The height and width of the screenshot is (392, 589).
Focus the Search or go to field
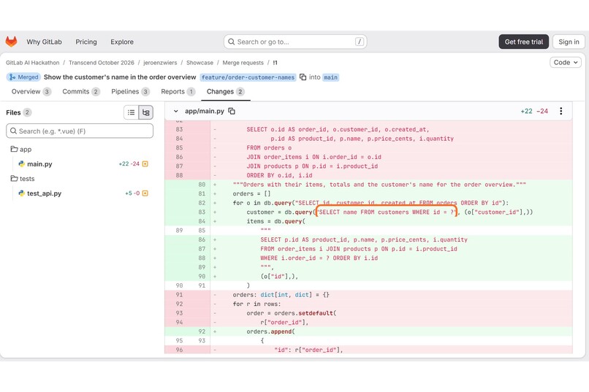295,42
